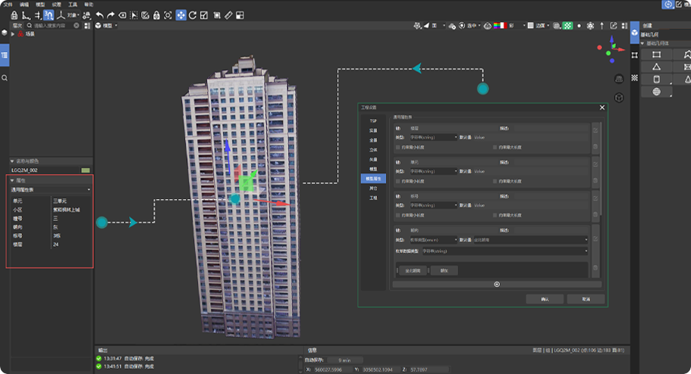Create a cylinder from the geometry panel
691x374 pixels.
coord(657,79)
